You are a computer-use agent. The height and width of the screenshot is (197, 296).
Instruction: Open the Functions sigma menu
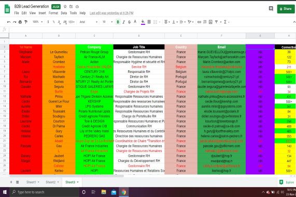click(x=227, y=22)
